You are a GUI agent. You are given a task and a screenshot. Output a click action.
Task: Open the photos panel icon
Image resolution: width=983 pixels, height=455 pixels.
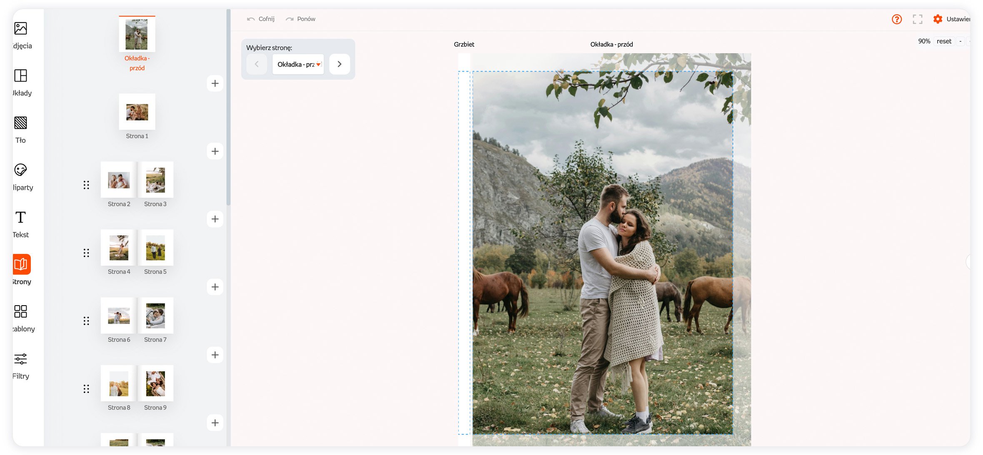click(20, 28)
